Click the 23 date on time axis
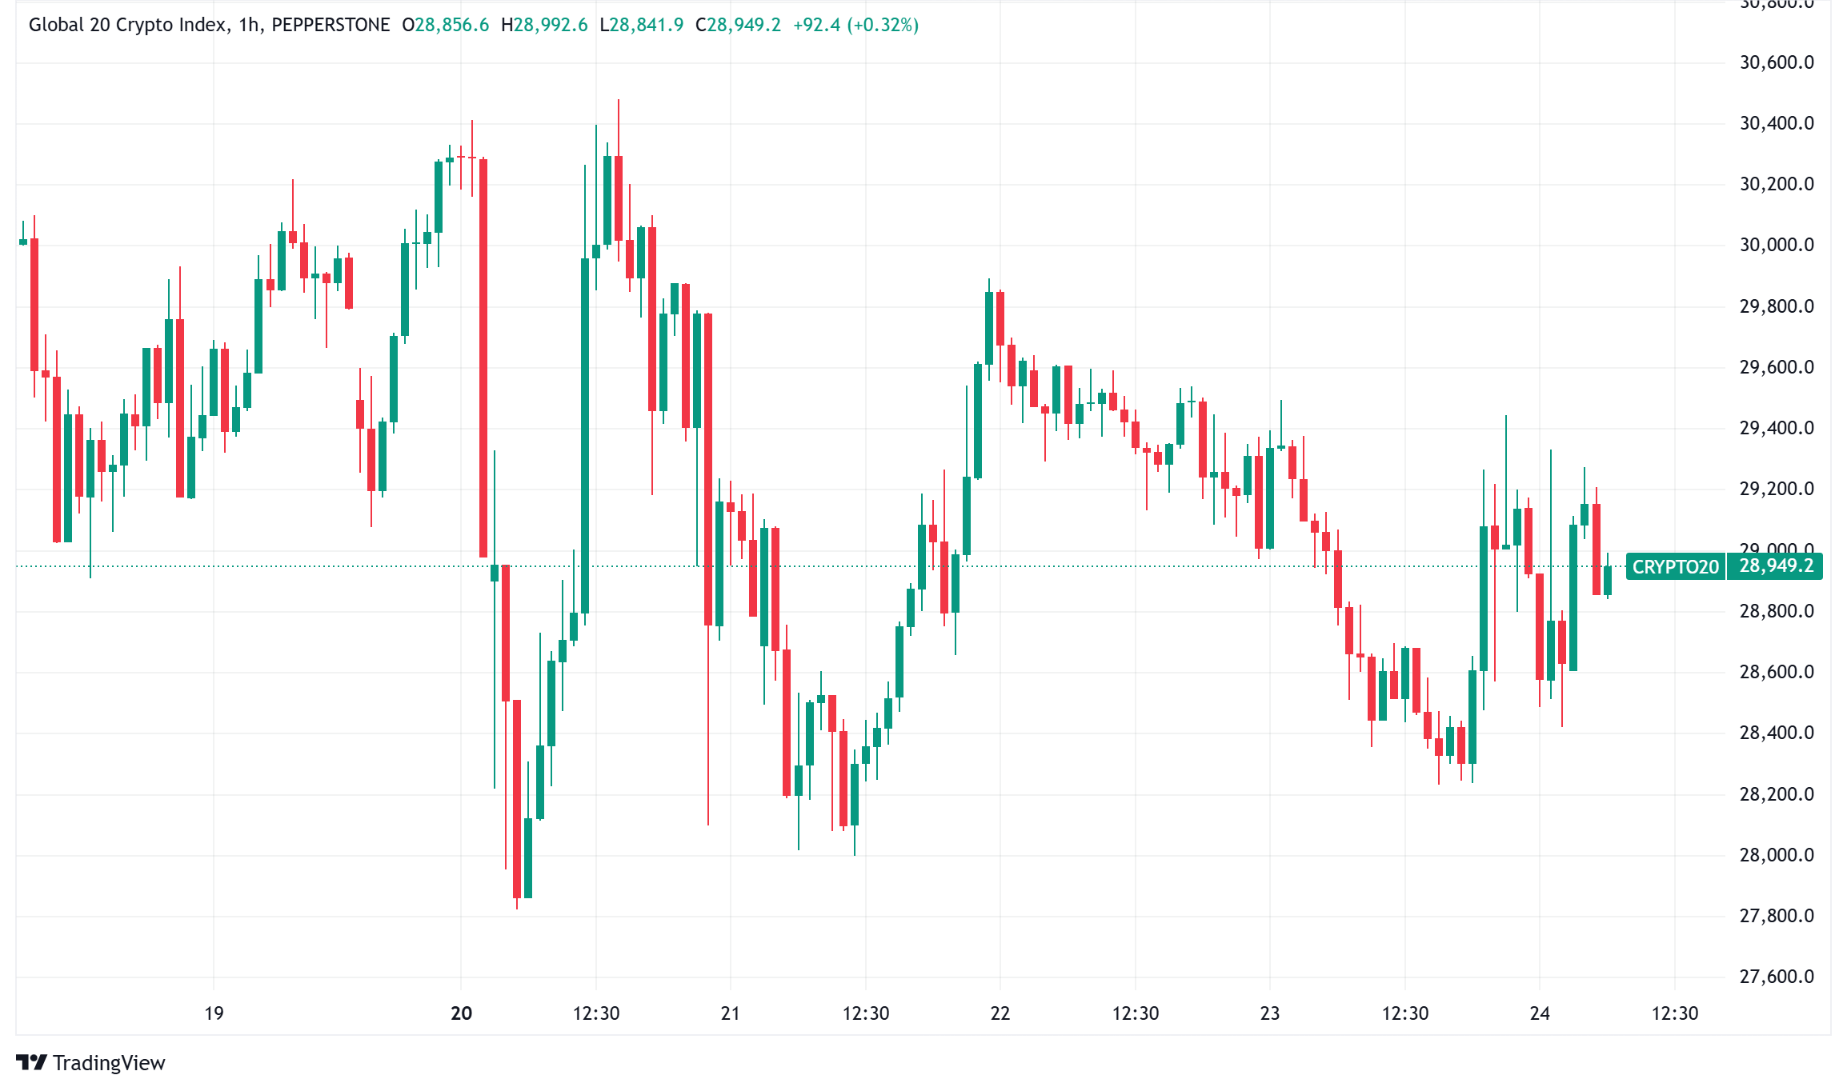 (x=1270, y=1013)
